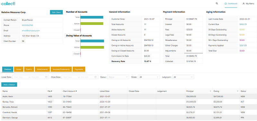Click the 90+ Days Outstanding value

242,40
